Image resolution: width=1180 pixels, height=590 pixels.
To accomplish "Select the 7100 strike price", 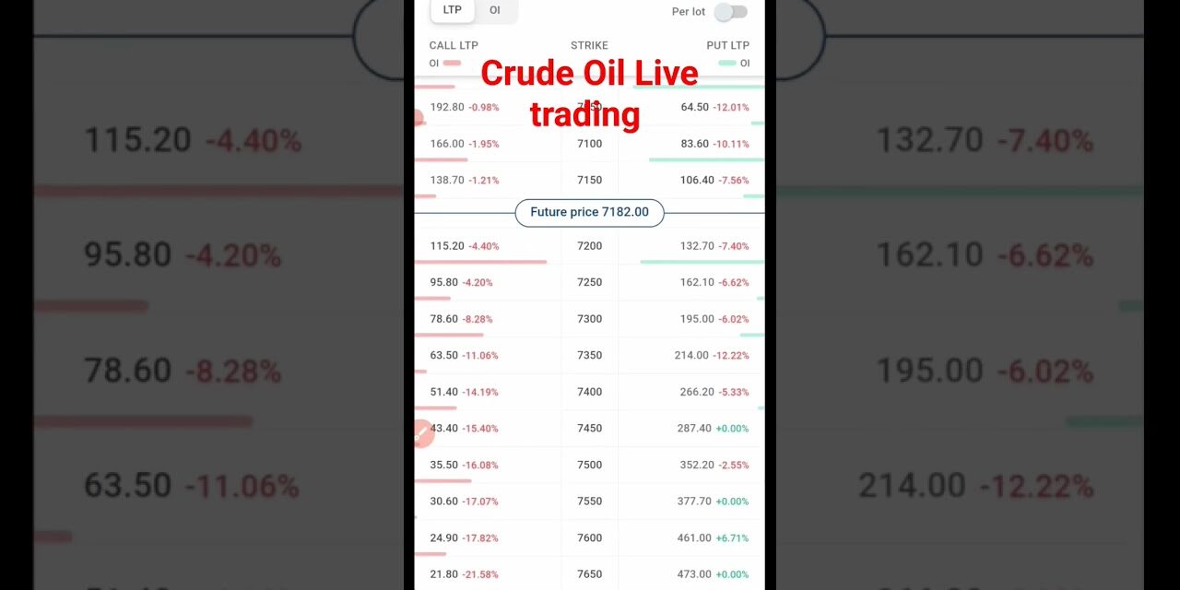I will [589, 144].
